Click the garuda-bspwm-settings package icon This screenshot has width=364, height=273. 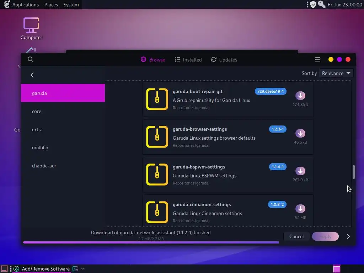point(157,174)
